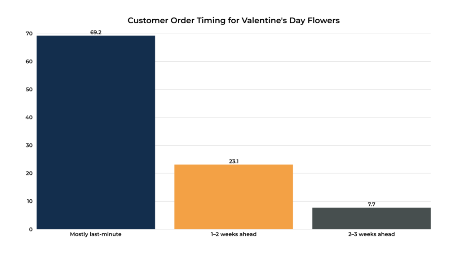460x258 pixels.
Task: Click the 40 tick on the y-axis
Action: click(29, 117)
